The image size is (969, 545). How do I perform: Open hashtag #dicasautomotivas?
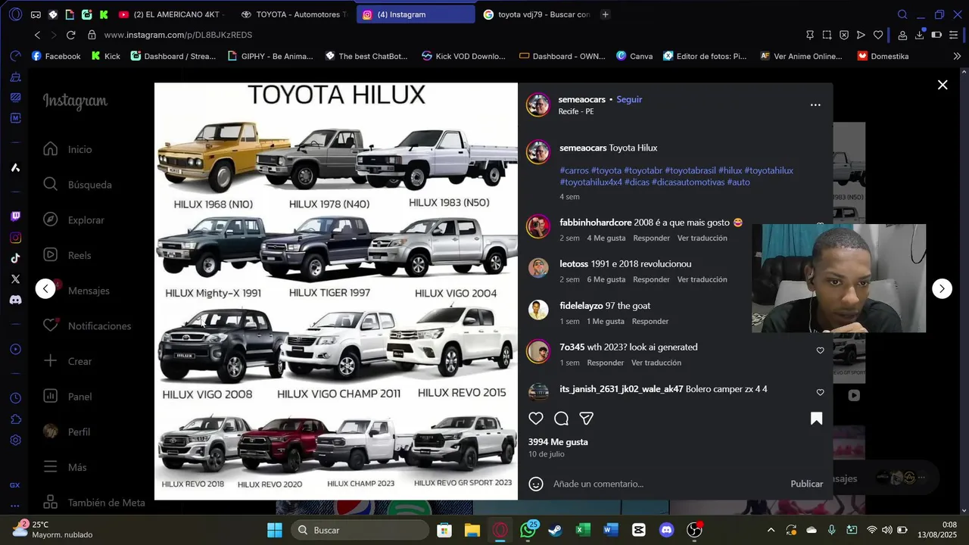click(x=688, y=182)
